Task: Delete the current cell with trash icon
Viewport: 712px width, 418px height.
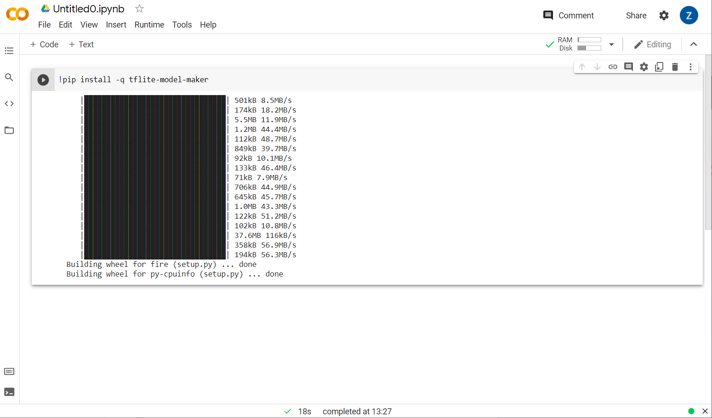Action: [675, 67]
